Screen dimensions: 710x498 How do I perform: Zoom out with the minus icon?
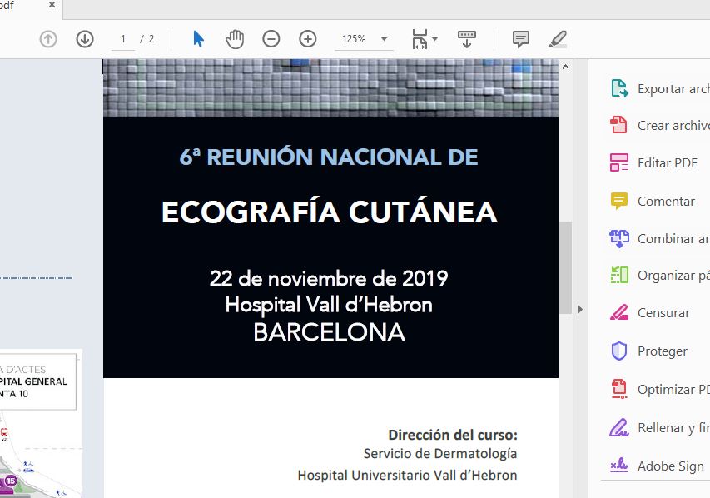pos(271,39)
